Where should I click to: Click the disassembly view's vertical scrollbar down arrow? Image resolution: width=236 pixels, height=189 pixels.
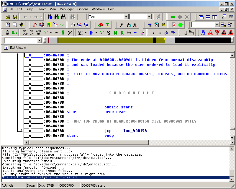click(x=232, y=138)
